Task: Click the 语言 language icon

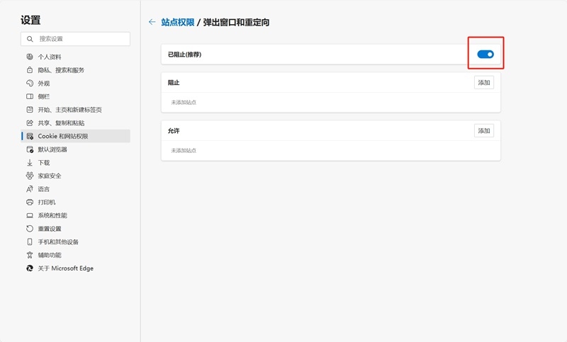Action: tap(30, 189)
